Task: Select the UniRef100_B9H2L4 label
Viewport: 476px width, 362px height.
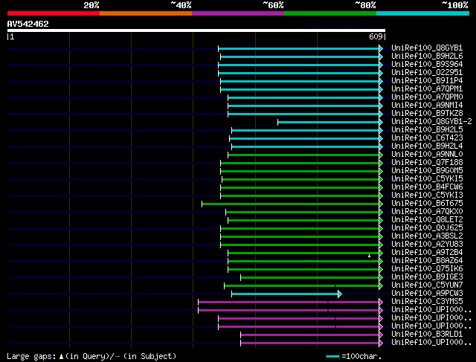Action: click(427, 146)
